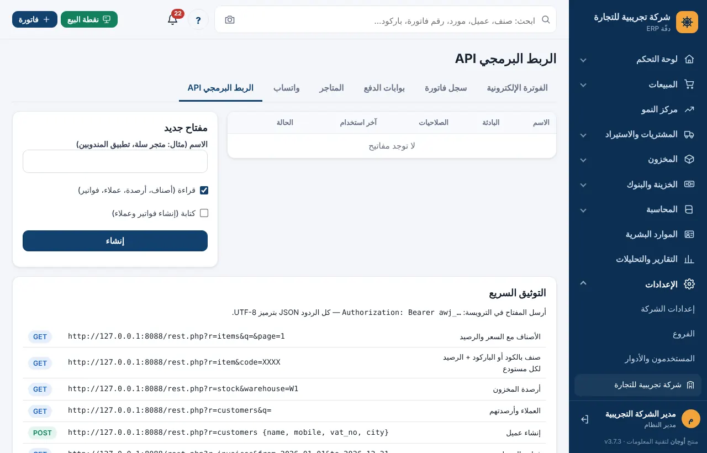
Task: Click the home icon for لوحة التحكم
Action: coord(689,59)
